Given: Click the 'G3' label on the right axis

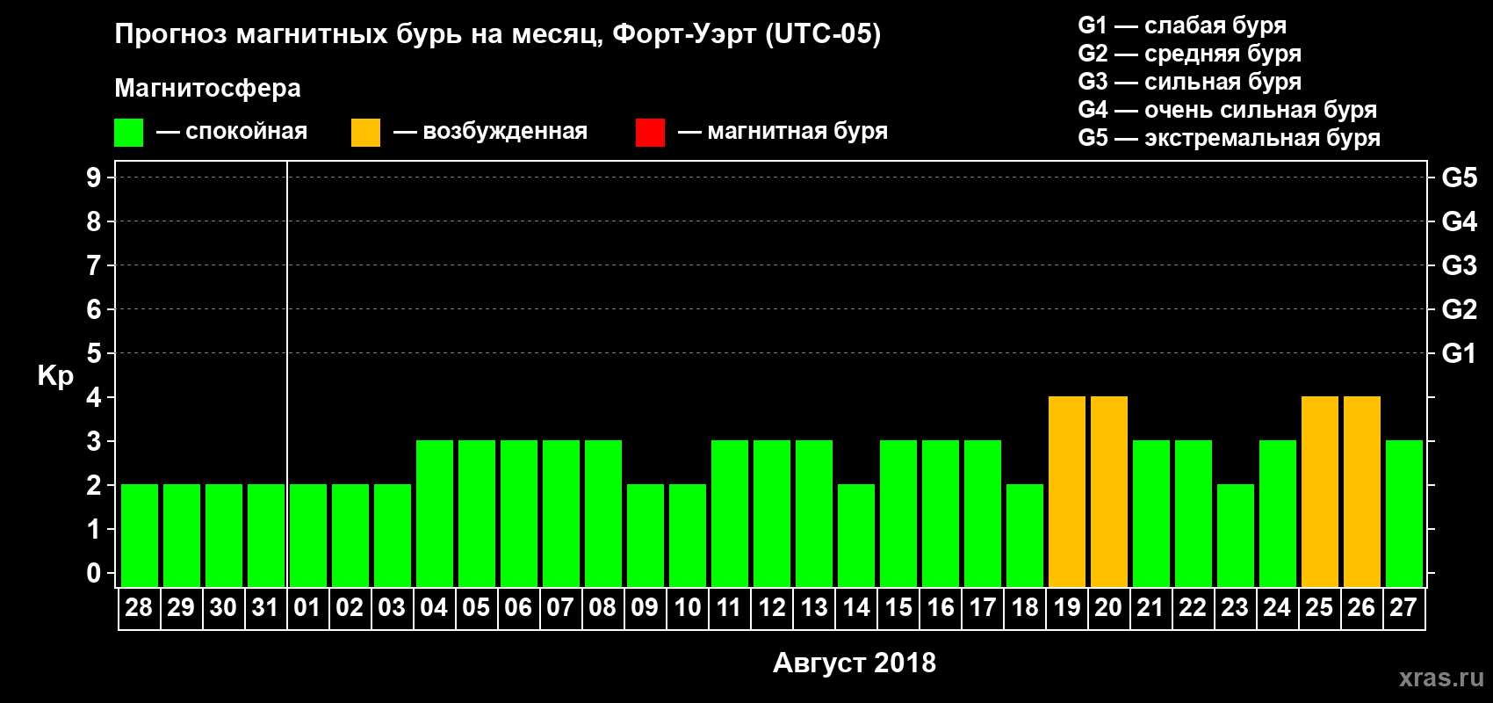Looking at the screenshot, I should click(x=1460, y=265).
